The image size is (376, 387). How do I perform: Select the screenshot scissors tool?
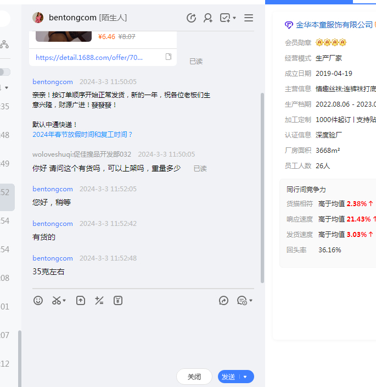point(57,300)
